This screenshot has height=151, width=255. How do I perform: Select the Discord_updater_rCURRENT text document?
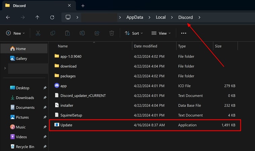pos(145,96)
